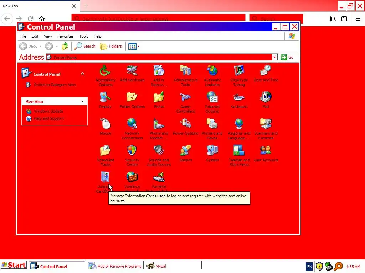365x273 pixels.
Task: Open Printers and Faxes icon
Action: pos(212,124)
